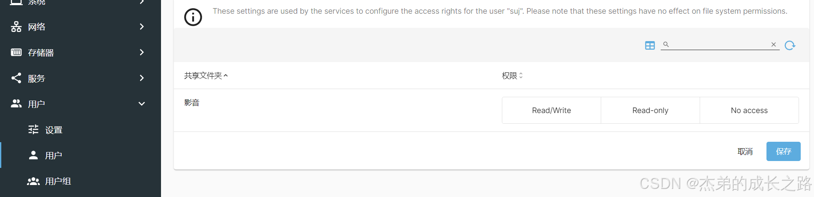Select No access permission for 影音
This screenshot has height=197, width=814.
click(x=749, y=110)
